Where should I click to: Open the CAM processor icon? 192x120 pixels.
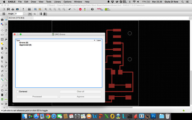click(x=17, y=9)
